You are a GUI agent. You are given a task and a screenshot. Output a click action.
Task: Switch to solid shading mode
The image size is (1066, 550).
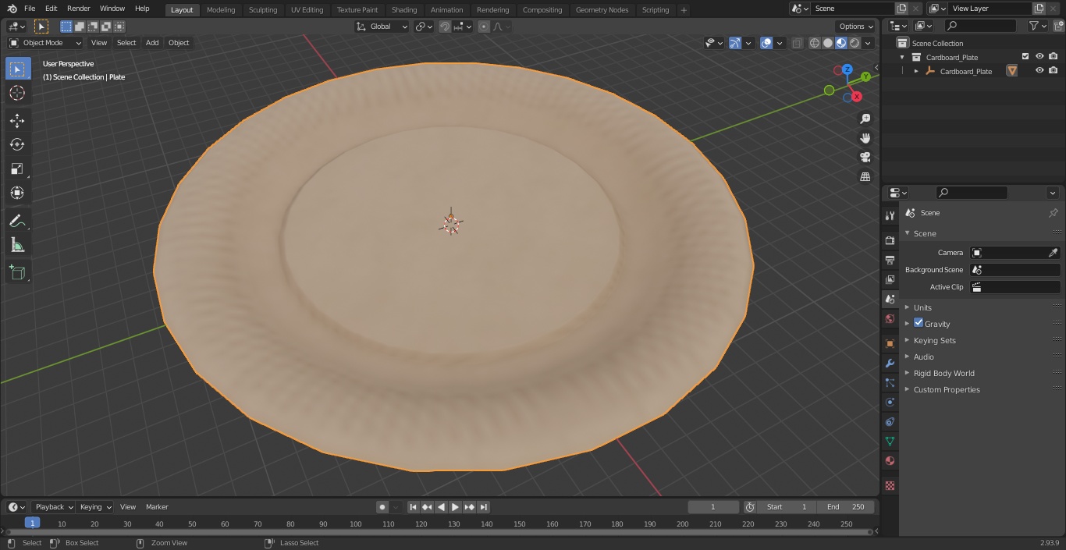click(828, 43)
